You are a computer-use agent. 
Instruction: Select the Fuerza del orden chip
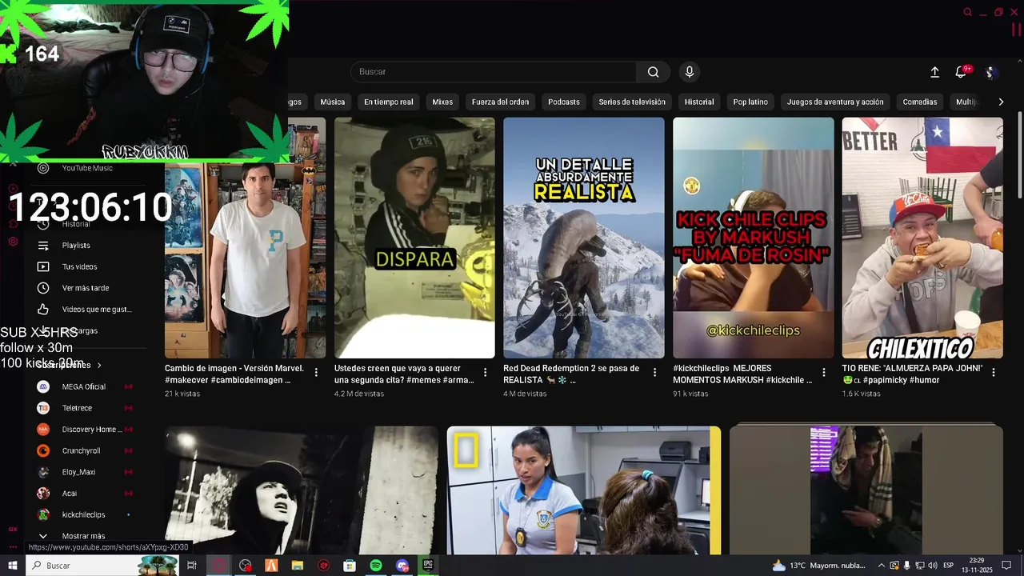(x=501, y=102)
